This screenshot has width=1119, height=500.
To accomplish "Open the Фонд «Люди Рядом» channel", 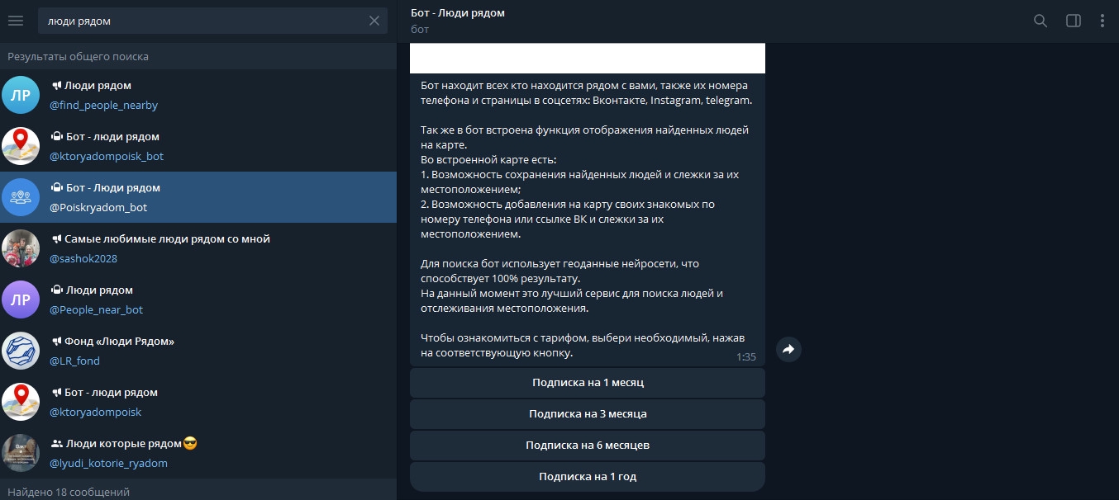I will pos(198,351).
